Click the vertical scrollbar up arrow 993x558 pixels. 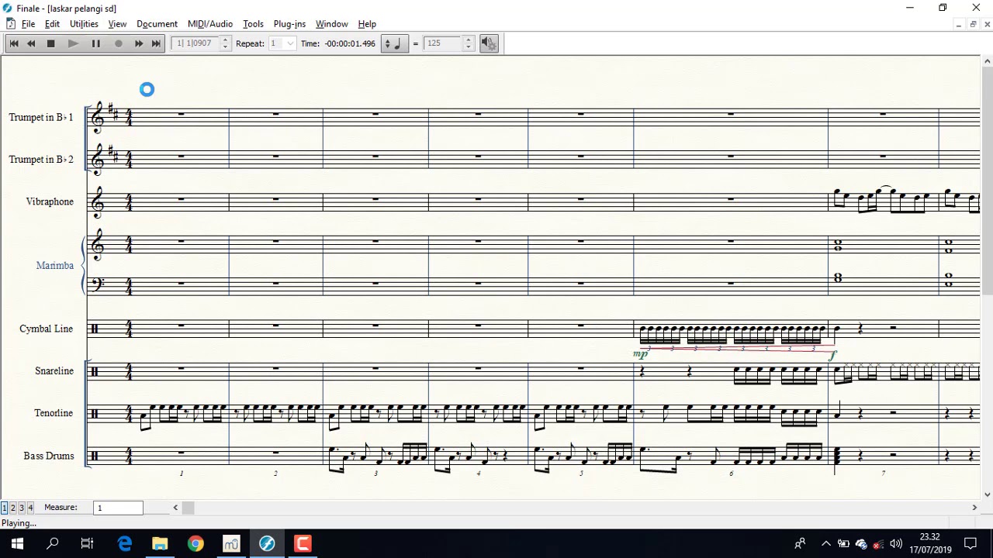point(987,60)
